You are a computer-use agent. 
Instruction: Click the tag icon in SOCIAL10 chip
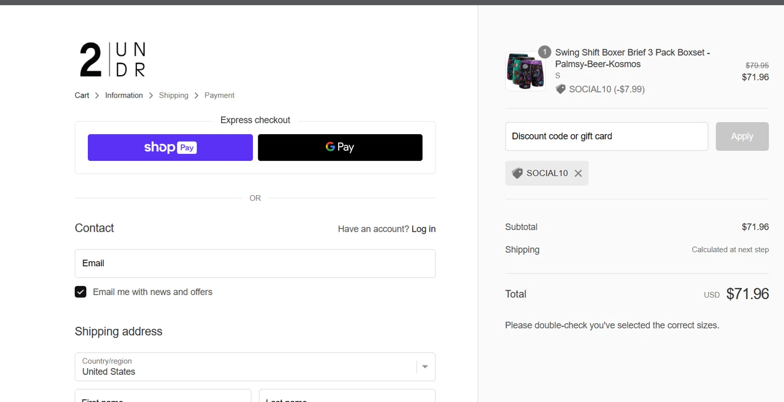tap(517, 173)
